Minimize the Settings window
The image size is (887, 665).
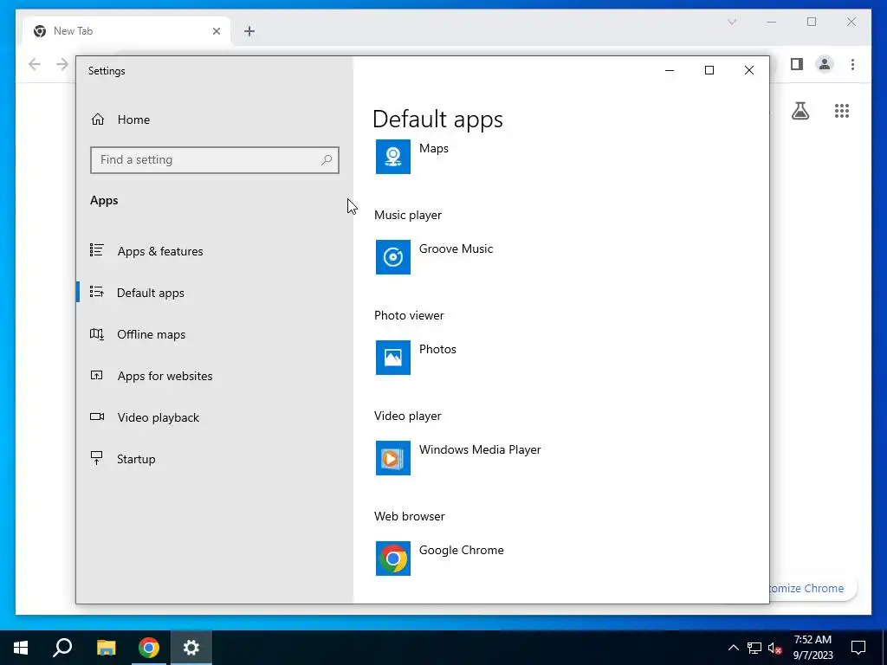pos(670,70)
